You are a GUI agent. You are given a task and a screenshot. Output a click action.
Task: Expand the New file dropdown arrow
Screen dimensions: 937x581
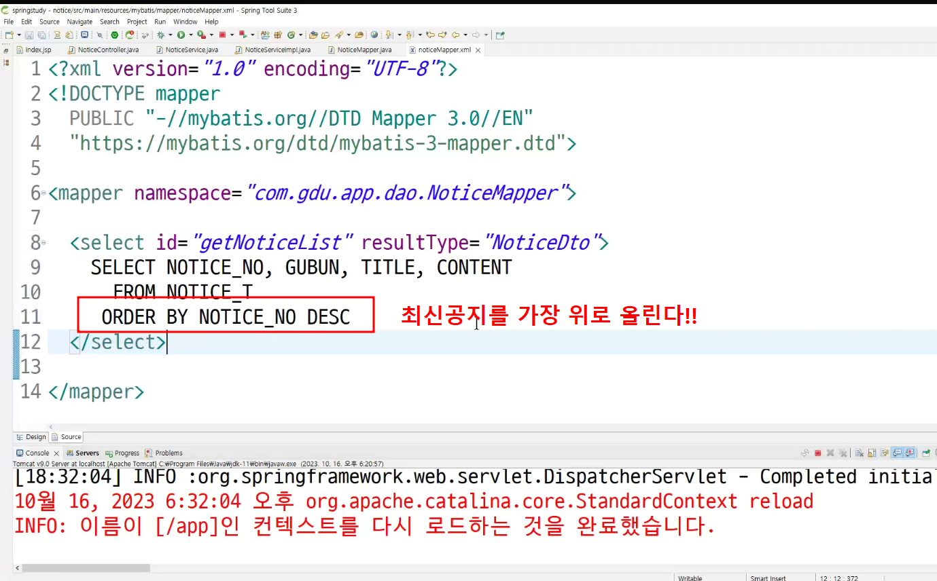pos(19,35)
